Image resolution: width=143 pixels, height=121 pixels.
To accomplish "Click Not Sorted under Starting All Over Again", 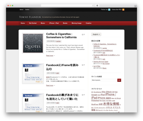I will point(106,64).
